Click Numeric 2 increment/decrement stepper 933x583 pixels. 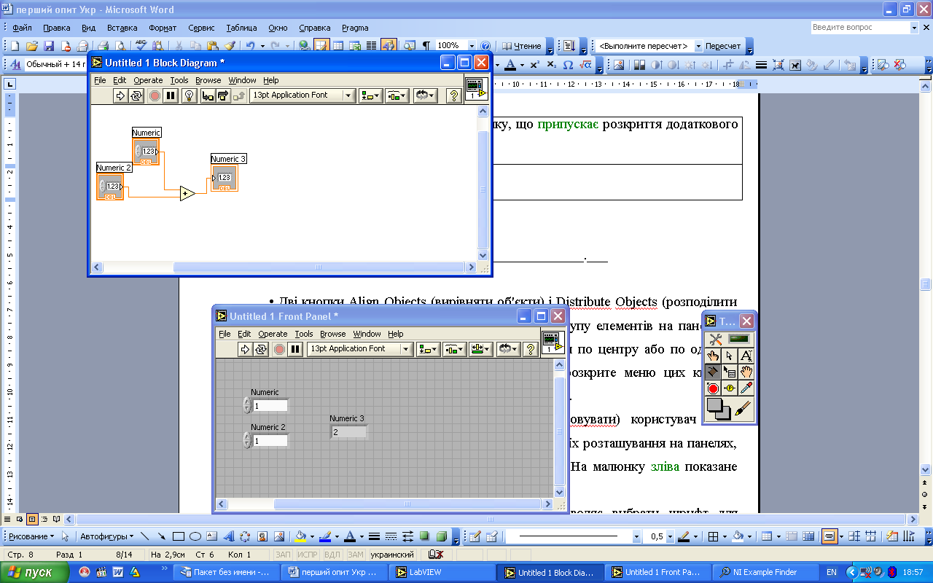click(x=247, y=440)
